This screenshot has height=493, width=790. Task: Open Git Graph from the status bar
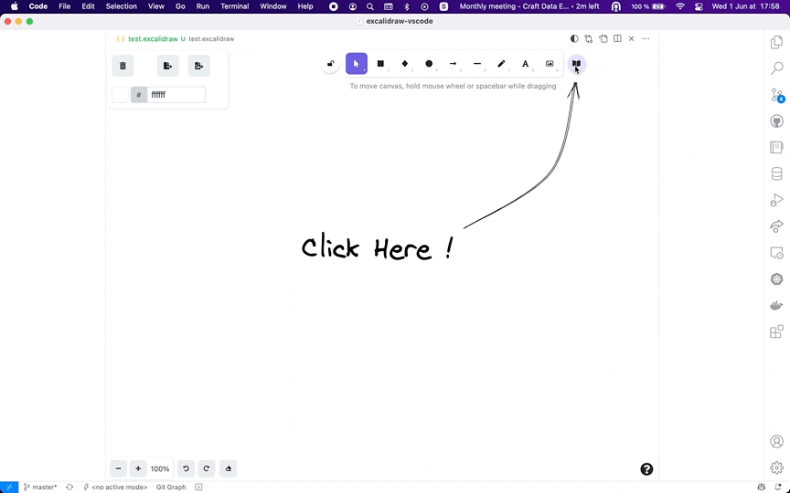coord(171,487)
